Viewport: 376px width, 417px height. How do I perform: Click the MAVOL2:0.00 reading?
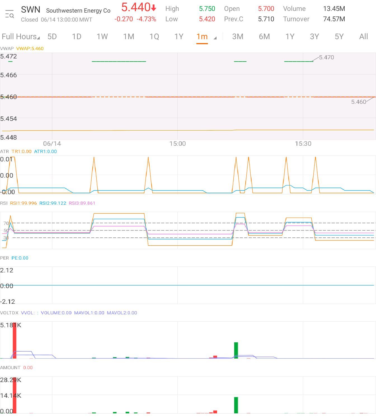(122, 313)
